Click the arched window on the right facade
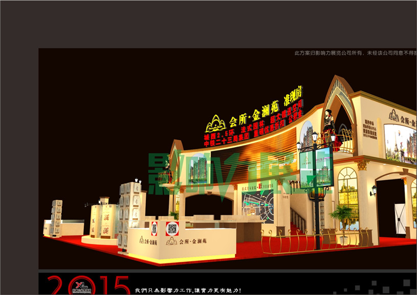This screenshot has height=295, width=417. [x=347, y=197]
